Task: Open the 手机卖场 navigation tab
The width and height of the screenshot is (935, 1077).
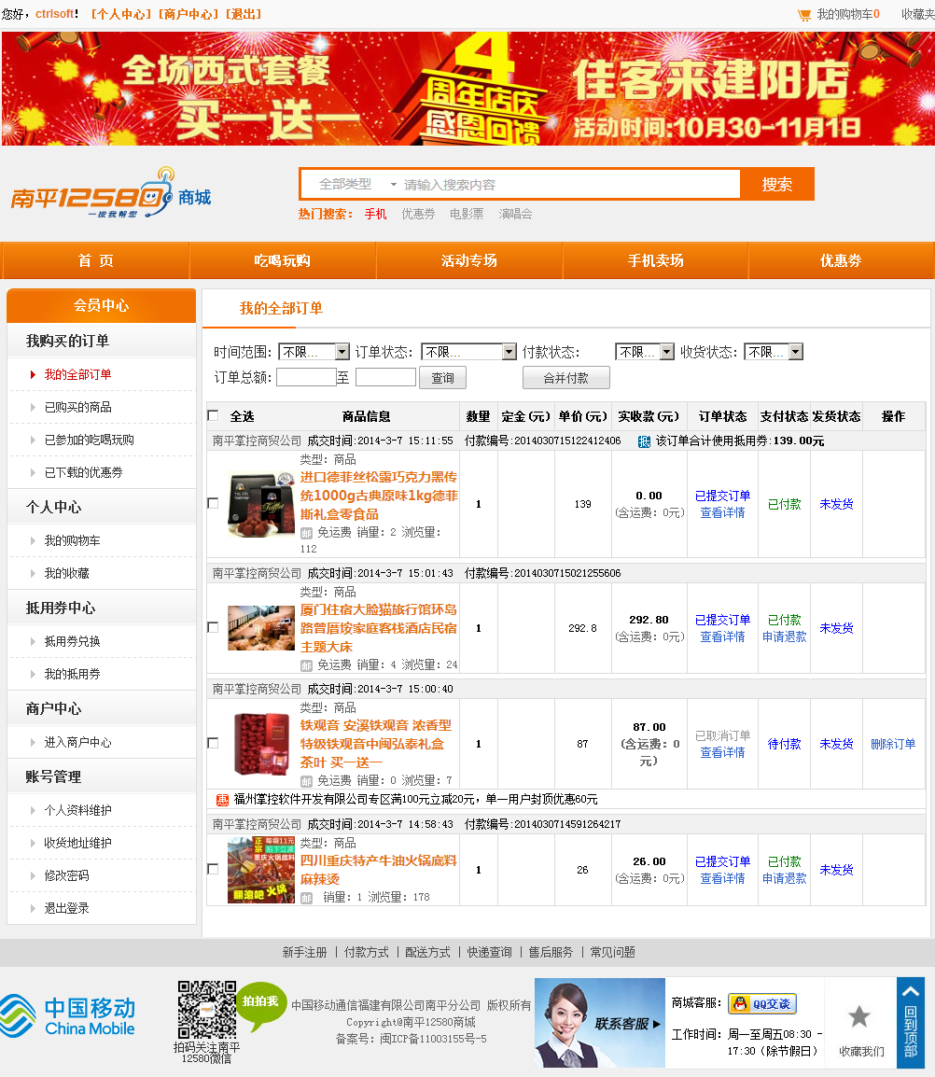Action: [655, 260]
